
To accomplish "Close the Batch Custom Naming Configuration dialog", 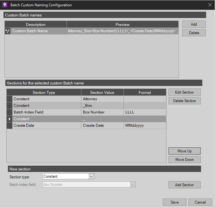I will tap(210, 5).
